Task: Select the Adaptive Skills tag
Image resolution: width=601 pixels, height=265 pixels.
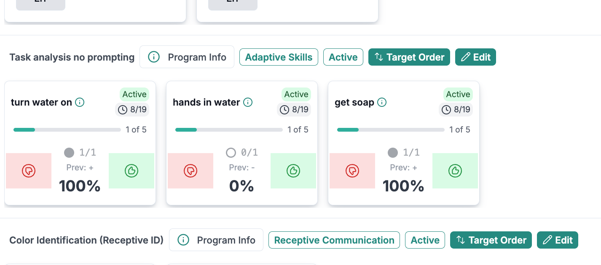Action: 279,57
